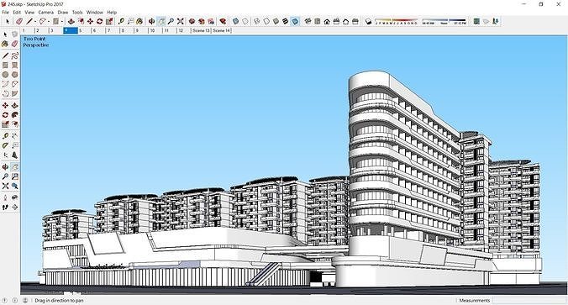Choose the Move tool in the top toolbar

[90, 21]
